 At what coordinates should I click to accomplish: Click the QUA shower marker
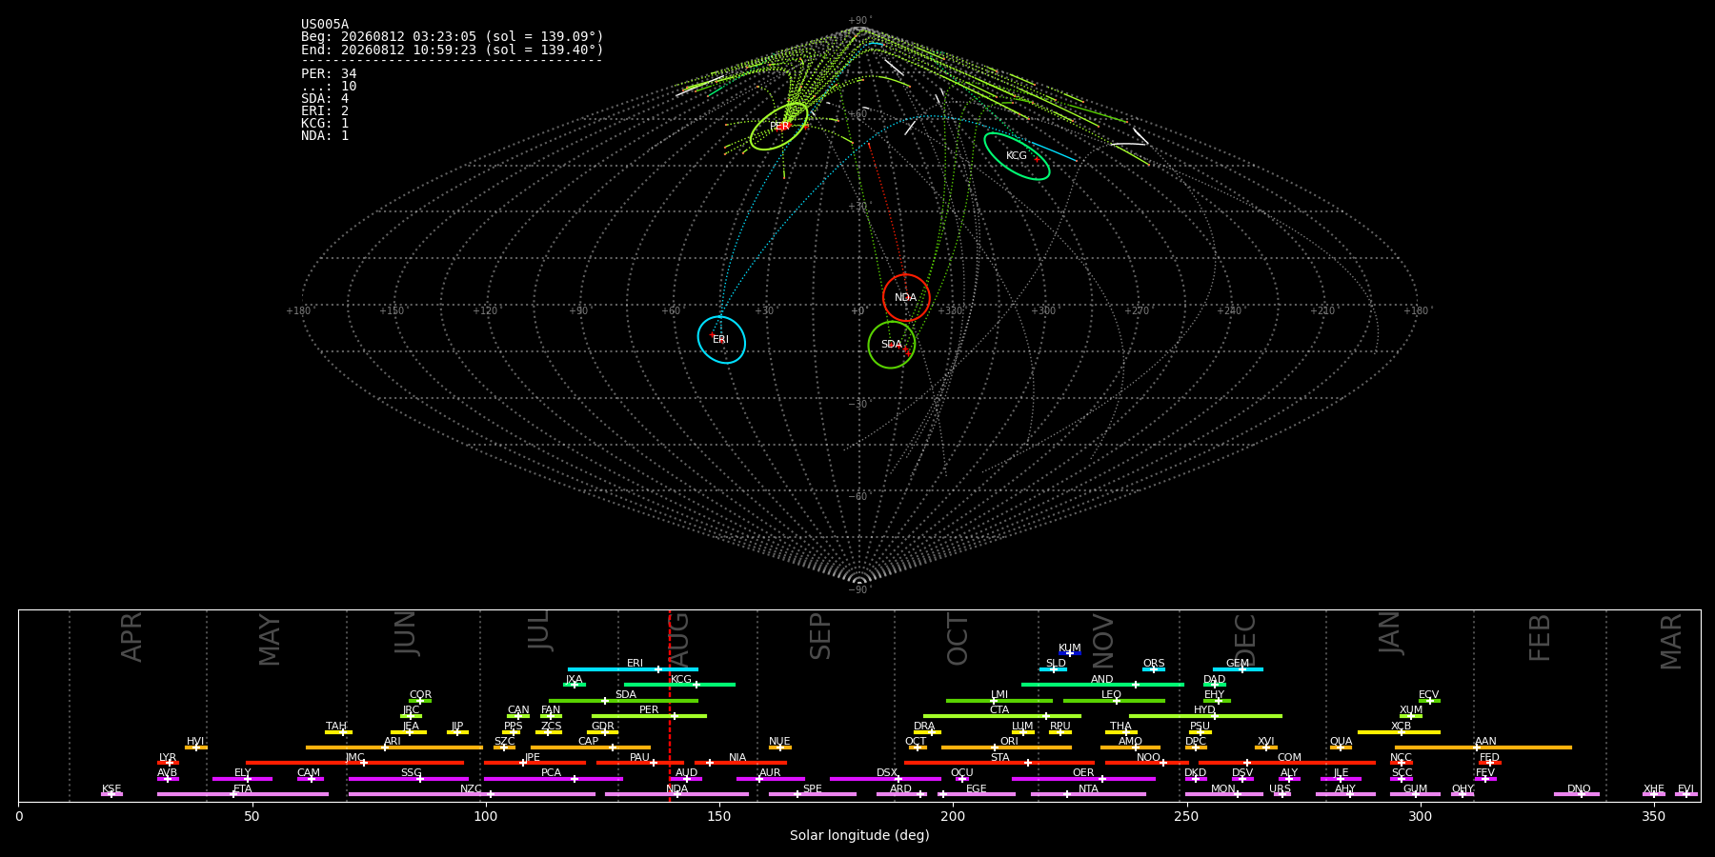click(1341, 747)
